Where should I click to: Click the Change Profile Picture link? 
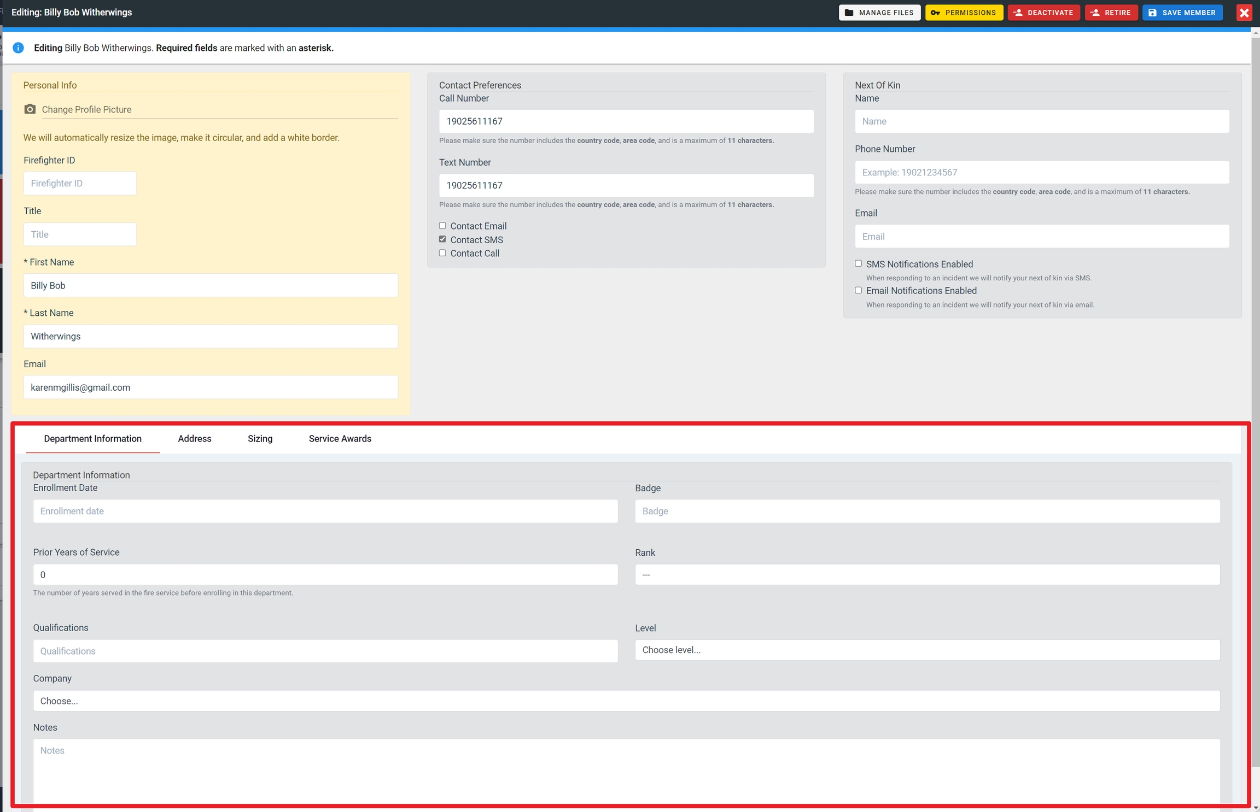tap(86, 109)
